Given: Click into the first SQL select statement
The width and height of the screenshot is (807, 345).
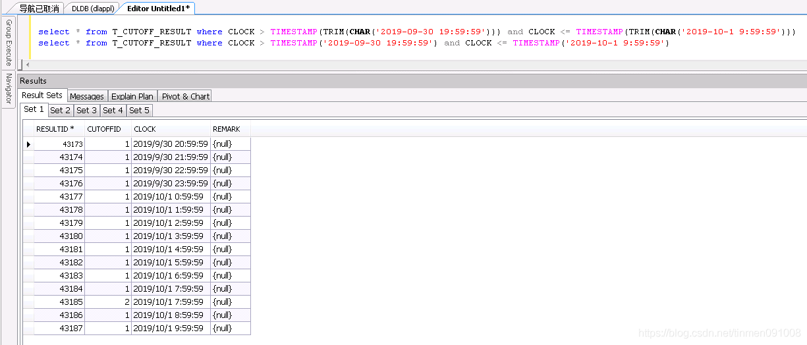Looking at the screenshot, I should pos(417,31).
